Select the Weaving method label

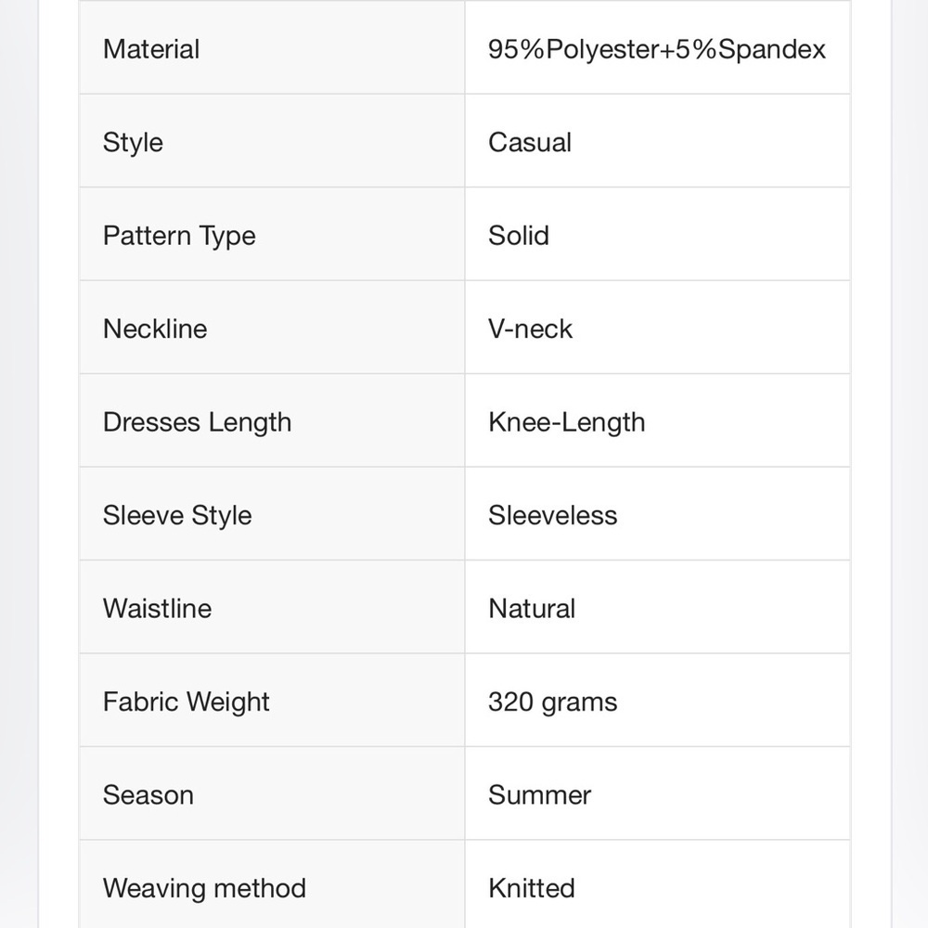point(204,888)
